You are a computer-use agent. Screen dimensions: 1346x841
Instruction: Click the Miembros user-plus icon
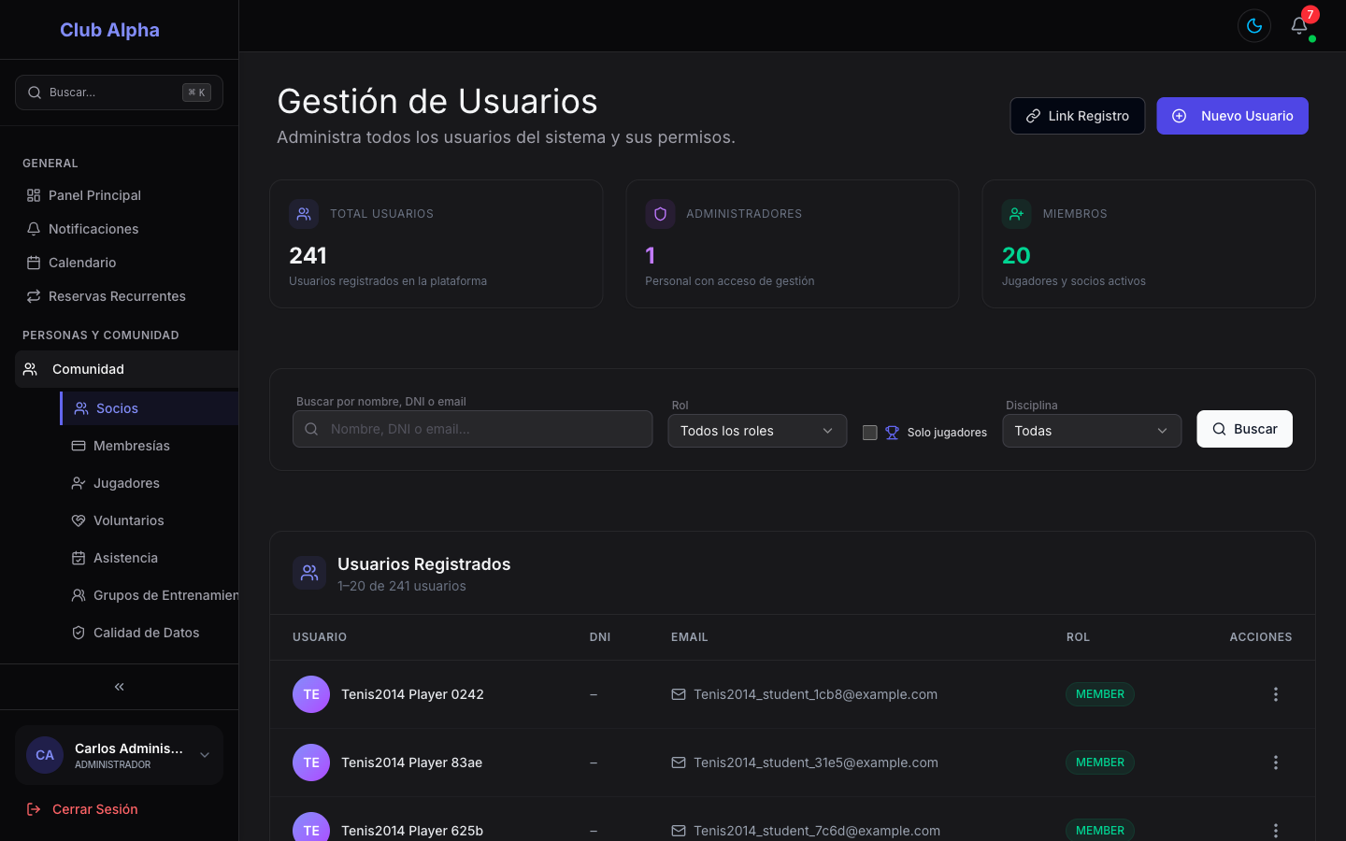[1016, 214]
